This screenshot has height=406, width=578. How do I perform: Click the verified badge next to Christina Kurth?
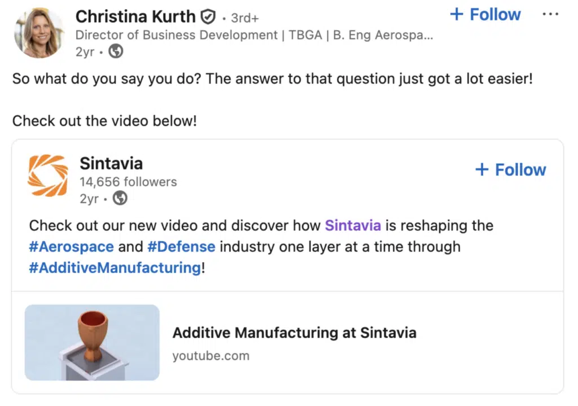[x=208, y=16]
